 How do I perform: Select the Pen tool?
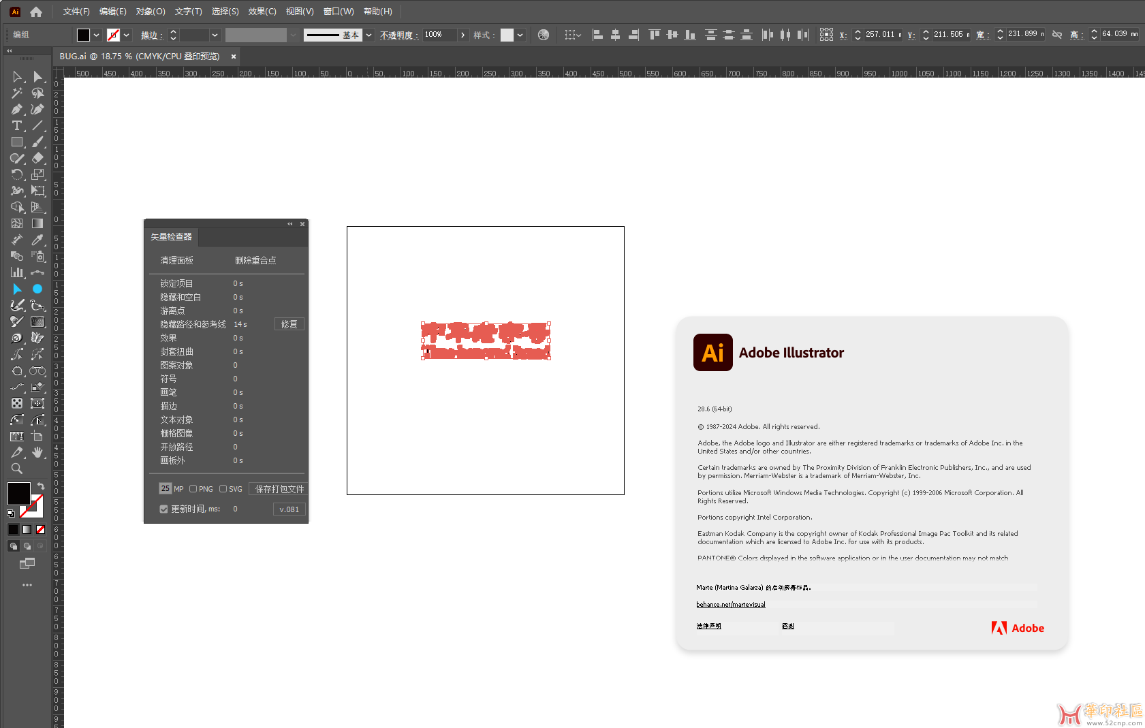click(17, 110)
